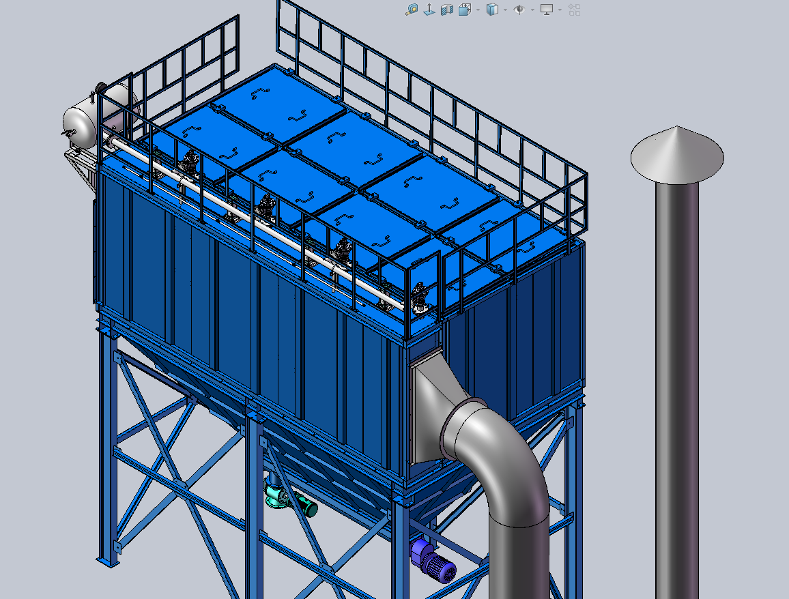
Task: Select the tape measure tool
Action: (412, 10)
